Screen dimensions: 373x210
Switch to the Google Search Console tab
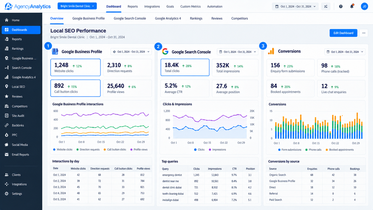[x=130, y=18]
